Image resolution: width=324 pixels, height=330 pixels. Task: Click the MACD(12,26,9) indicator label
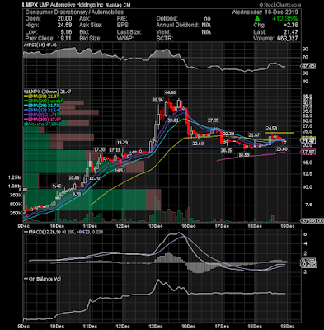45,232
